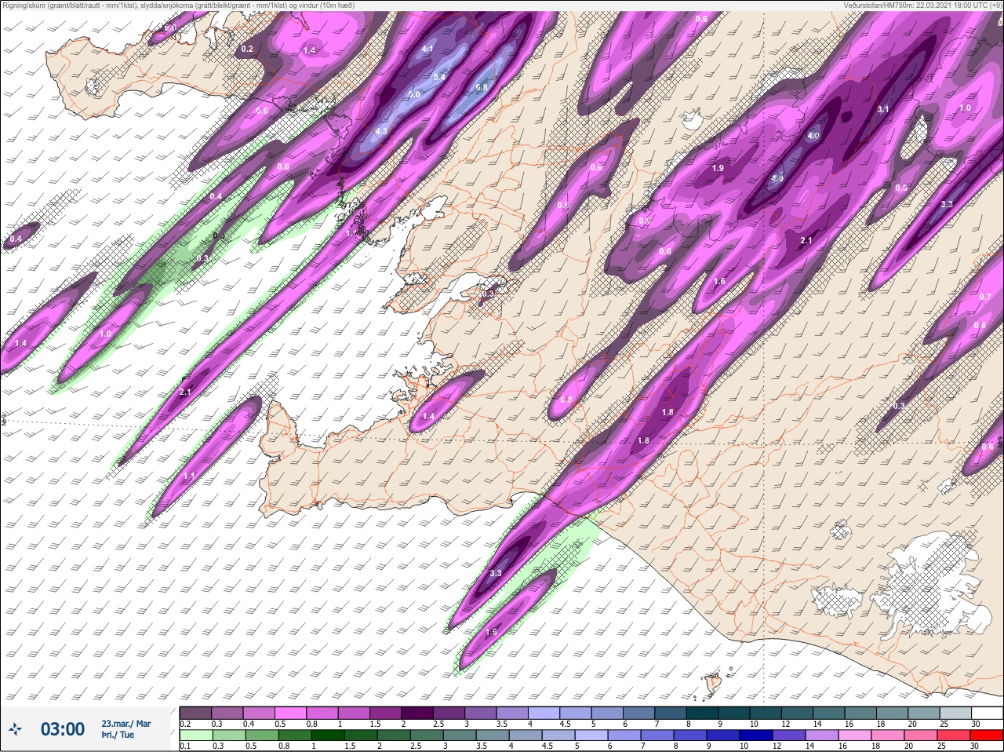
Task: Click the 1.5 value off the south coast
Action: click(492, 632)
